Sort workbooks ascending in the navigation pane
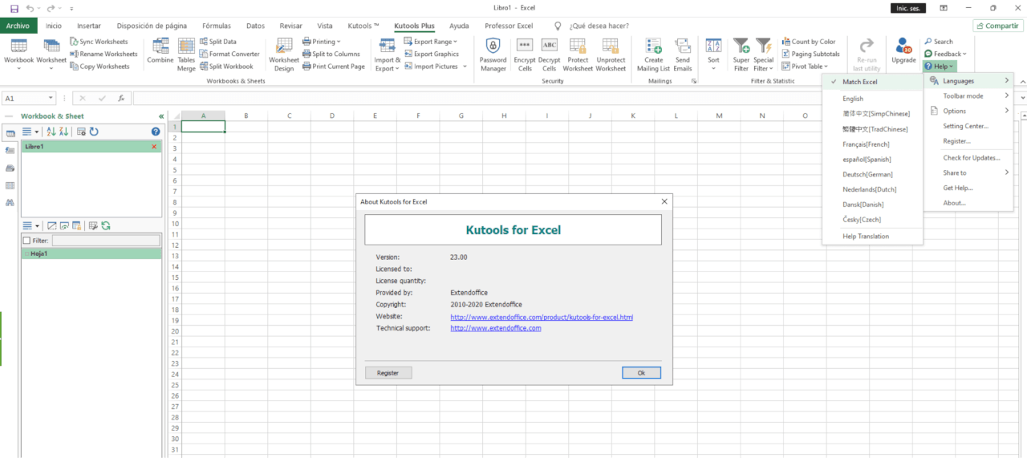Viewport: 1027px width, 458px height. pyautogui.click(x=51, y=132)
